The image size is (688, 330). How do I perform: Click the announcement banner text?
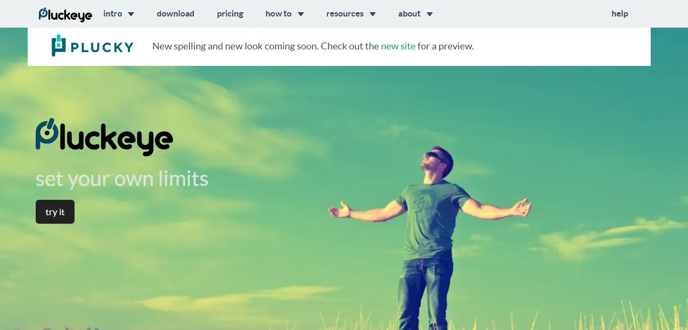point(313,46)
